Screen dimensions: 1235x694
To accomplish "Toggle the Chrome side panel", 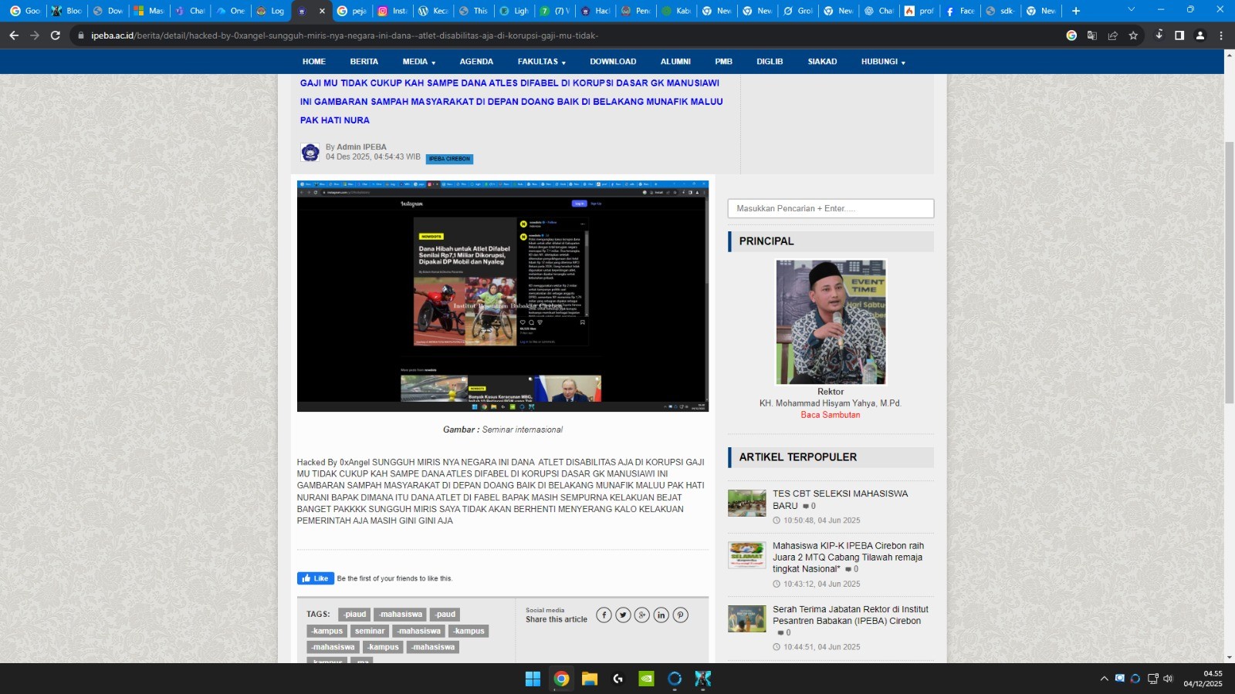I will [x=1179, y=35].
